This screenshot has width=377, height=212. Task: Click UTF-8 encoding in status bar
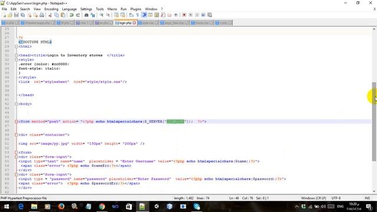[x=336, y=198]
